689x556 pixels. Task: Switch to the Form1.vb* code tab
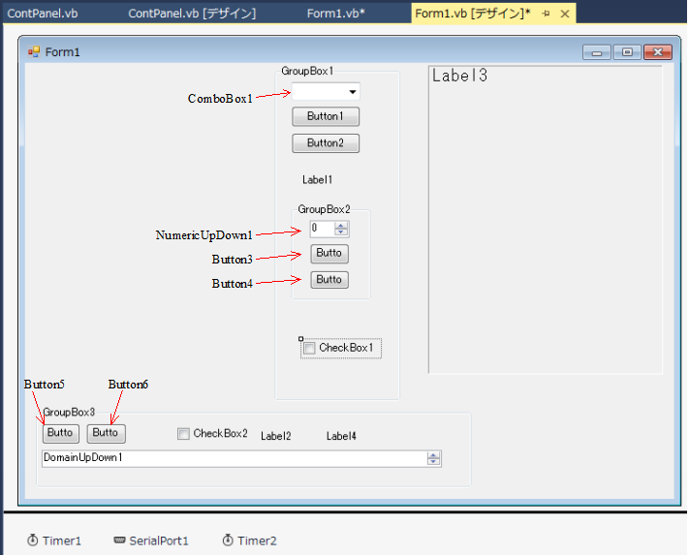[x=335, y=14]
